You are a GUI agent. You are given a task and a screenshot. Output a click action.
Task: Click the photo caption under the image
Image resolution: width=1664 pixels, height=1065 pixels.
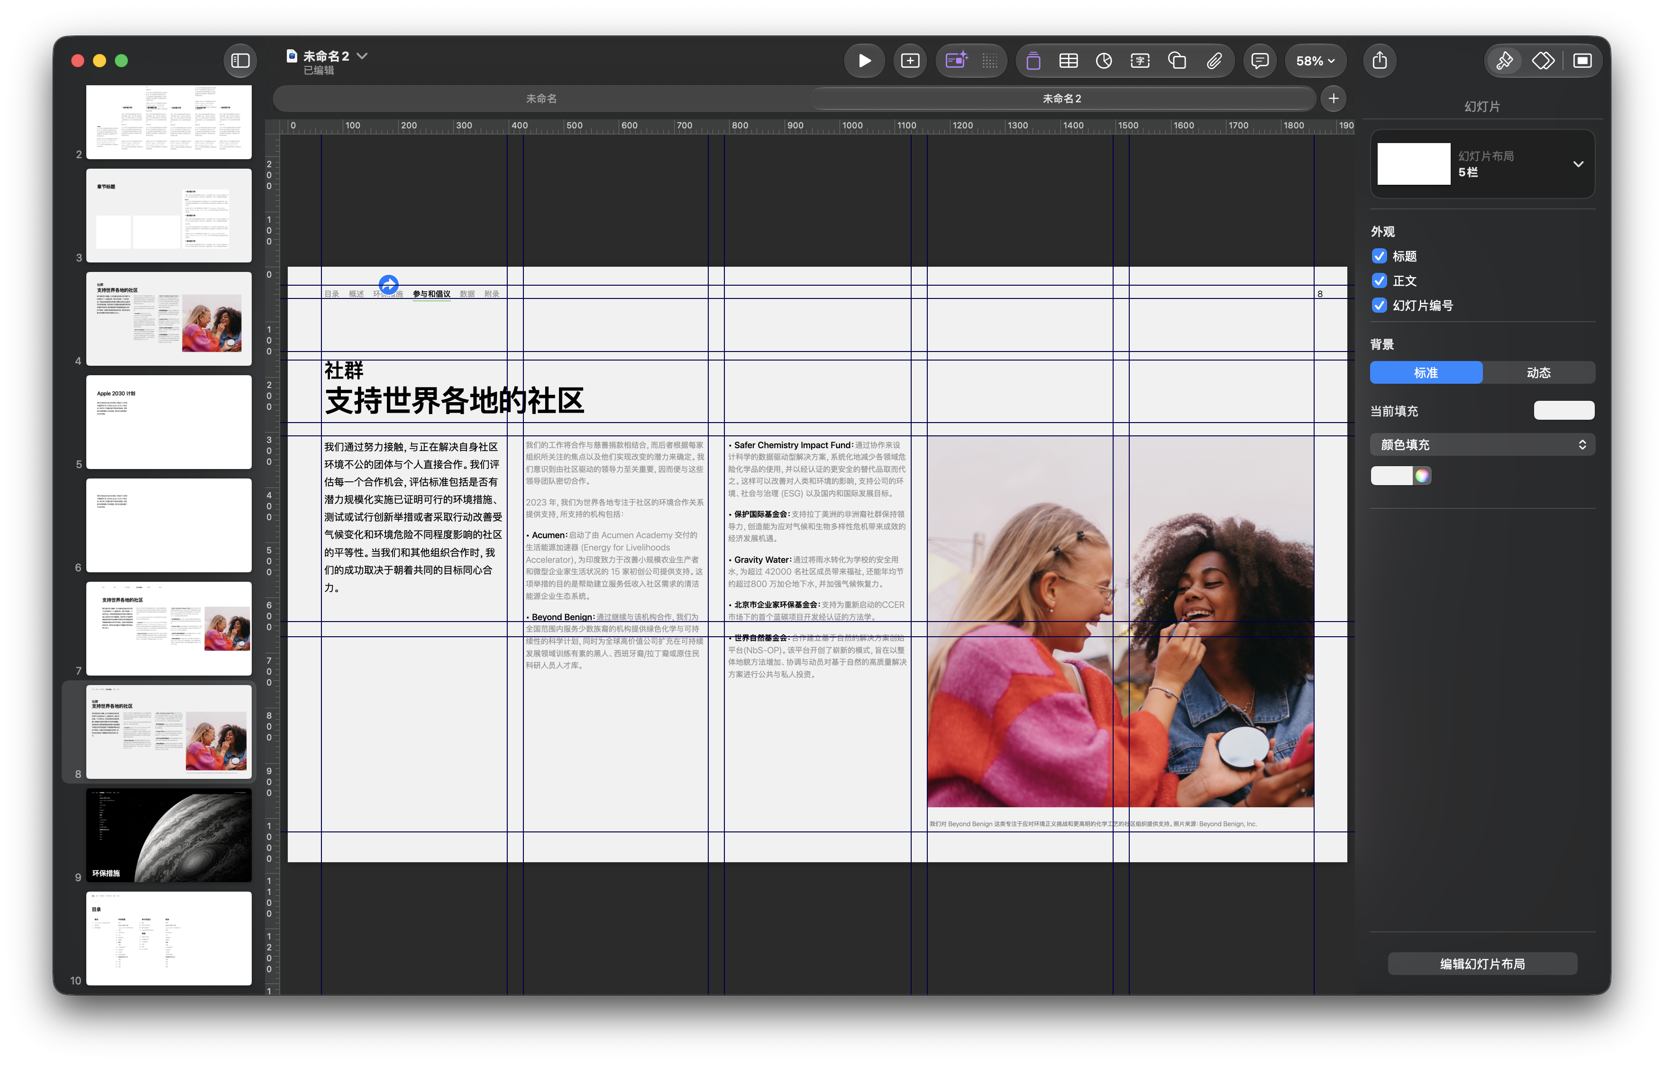(x=1092, y=824)
